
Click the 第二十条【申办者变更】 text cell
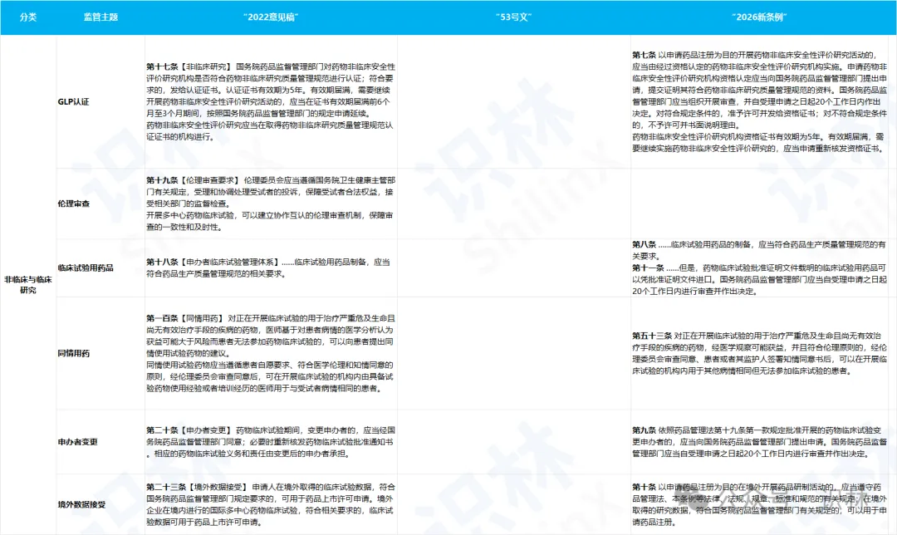click(269, 442)
